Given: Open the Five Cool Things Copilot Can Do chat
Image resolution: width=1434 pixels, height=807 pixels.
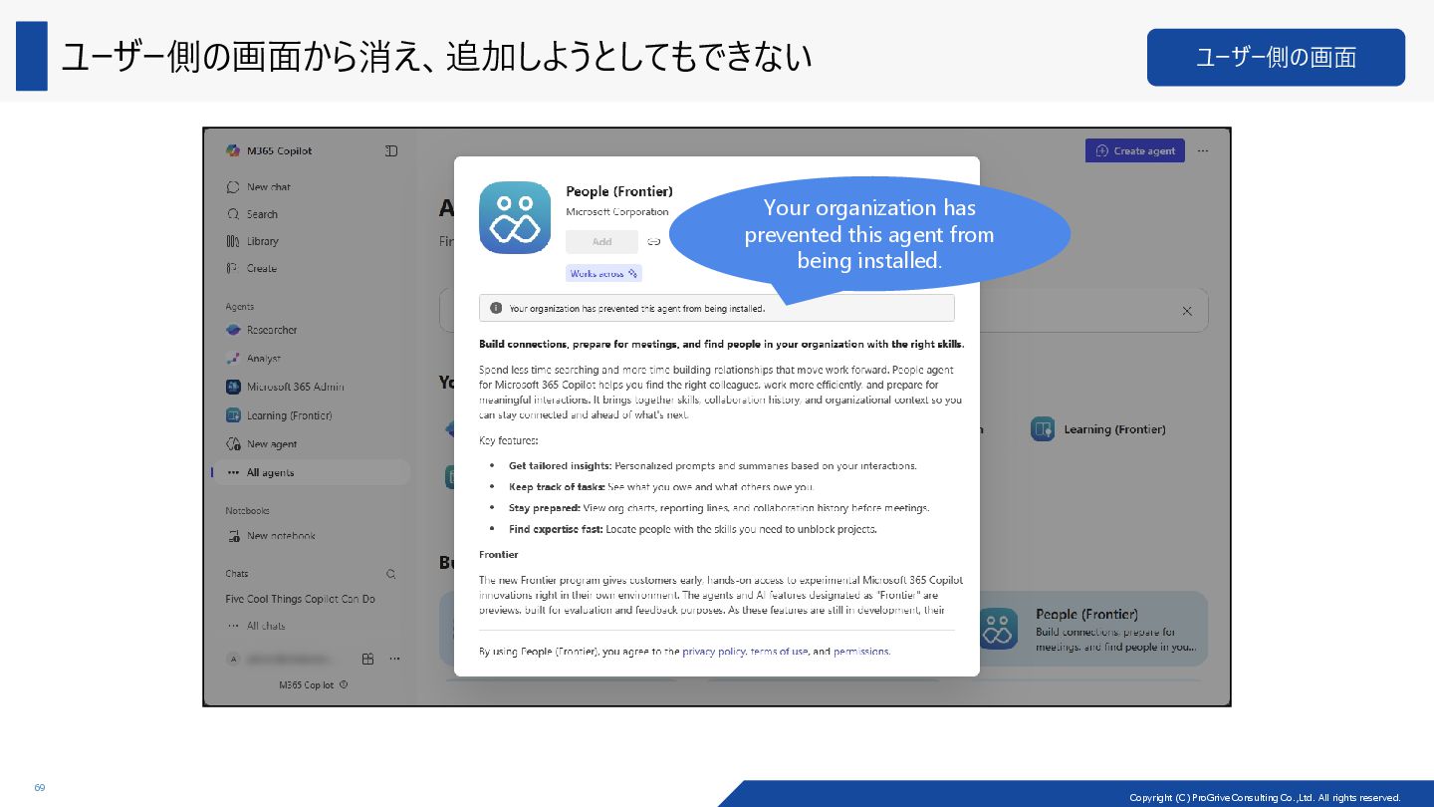Looking at the screenshot, I should (x=301, y=599).
